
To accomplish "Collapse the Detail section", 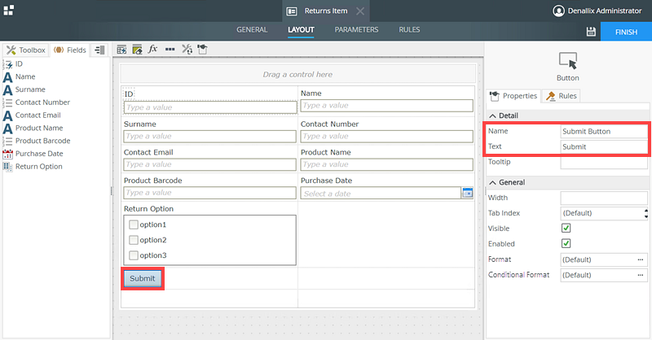I will click(x=492, y=116).
